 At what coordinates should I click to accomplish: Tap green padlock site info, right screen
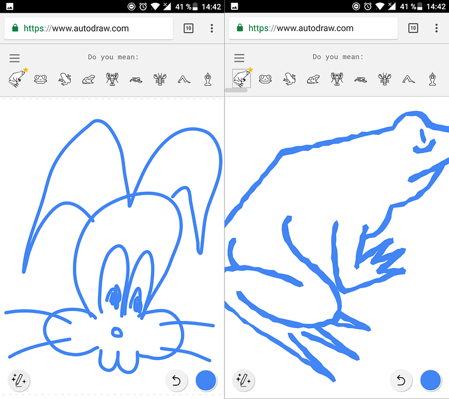point(239,28)
